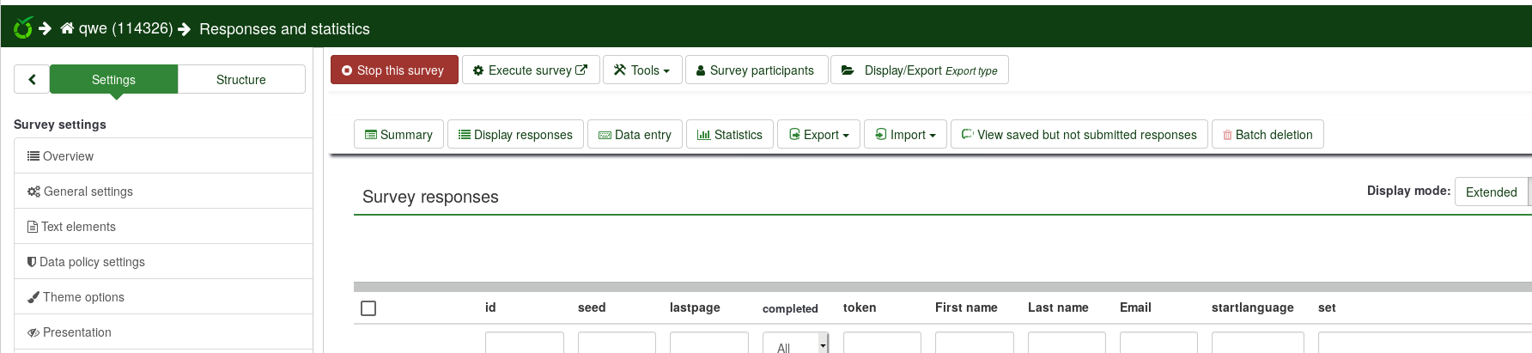The height and width of the screenshot is (353, 1532).
Task: Click the id column filter field
Action: pos(524,343)
